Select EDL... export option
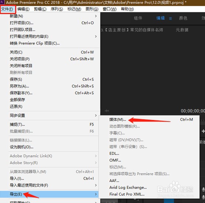Screen dimensions: 205x203 coord(149,153)
